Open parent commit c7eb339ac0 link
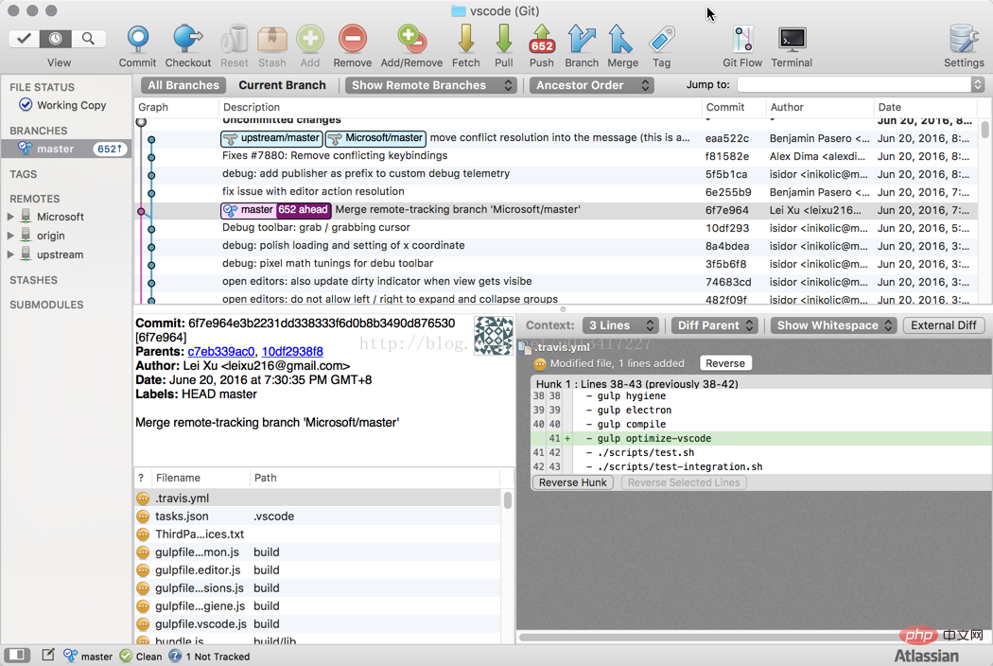993x666 pixels. (221, 351)
